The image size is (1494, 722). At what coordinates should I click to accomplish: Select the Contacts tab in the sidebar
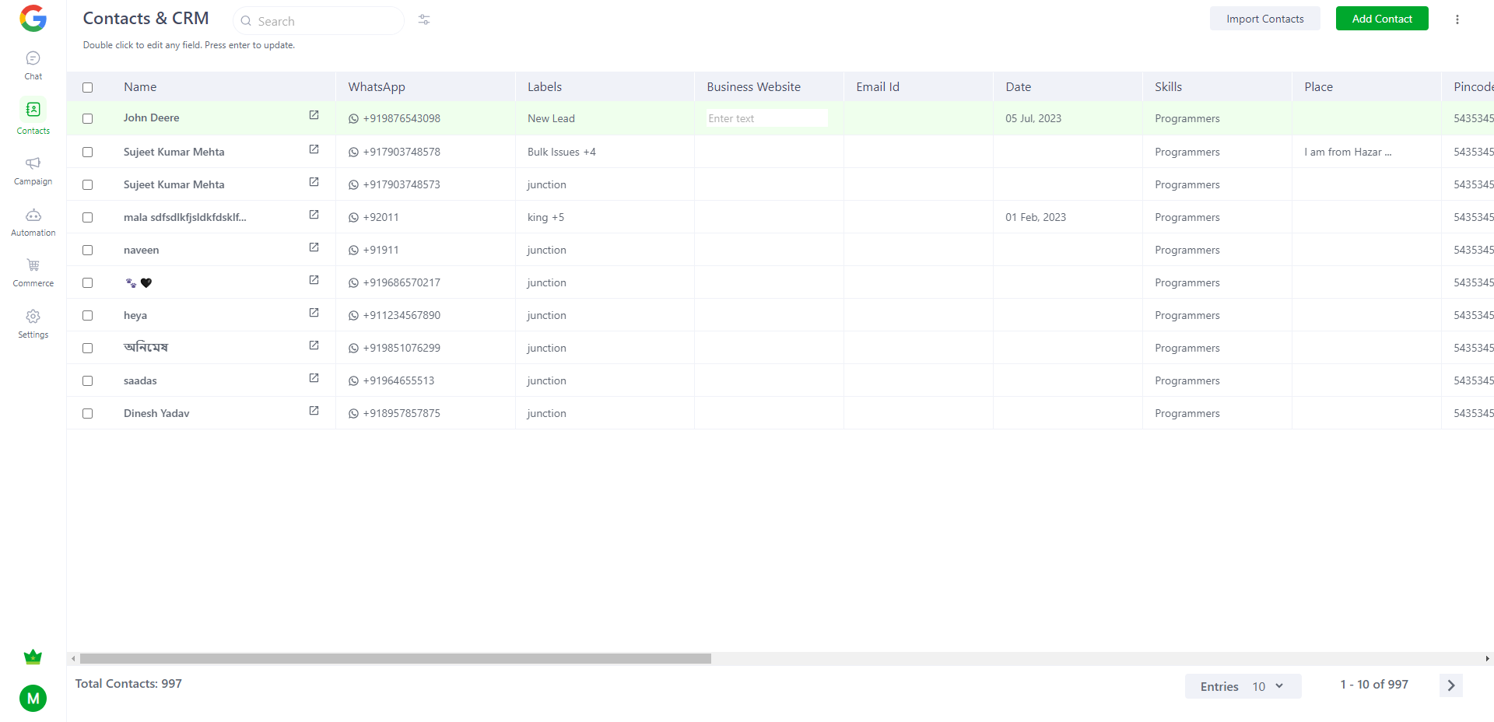coord(33,117)
